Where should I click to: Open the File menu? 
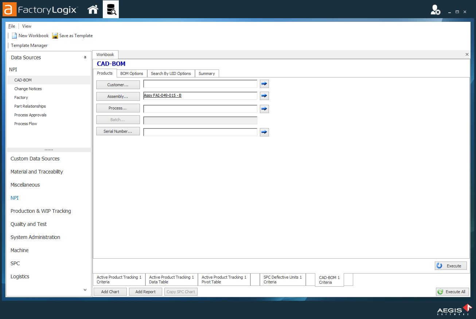[11, 26]
